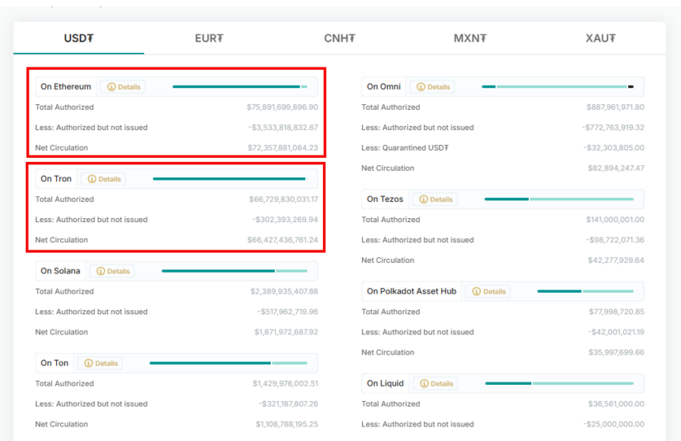
Task: Click the Less: Quarantined USD₮ label
Action: click(x=405, y=148)
